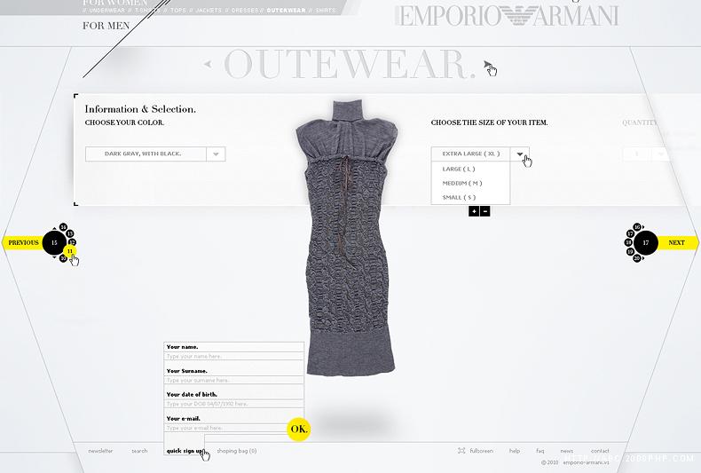Click the plus button below size list

pos(474,211)
